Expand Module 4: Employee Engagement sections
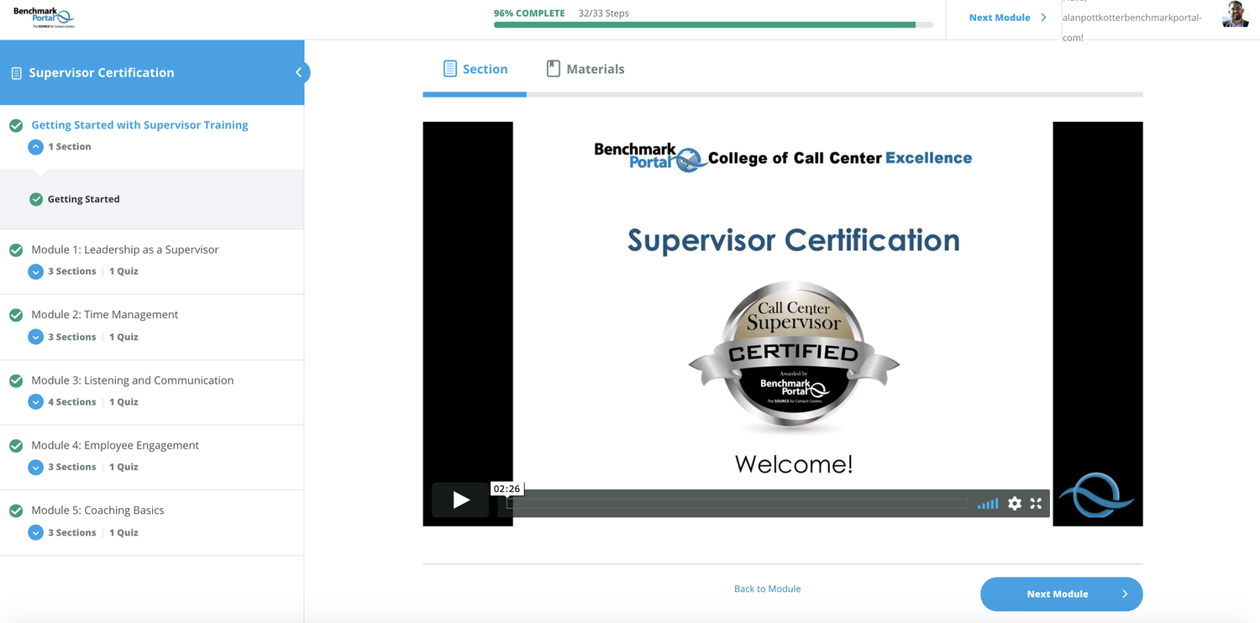Image resolution: width=1260 pixels, height=623 pixels. coord(35,467)
